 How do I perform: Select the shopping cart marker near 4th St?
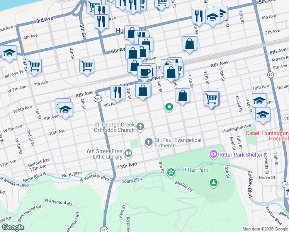(x=87, y=67)
